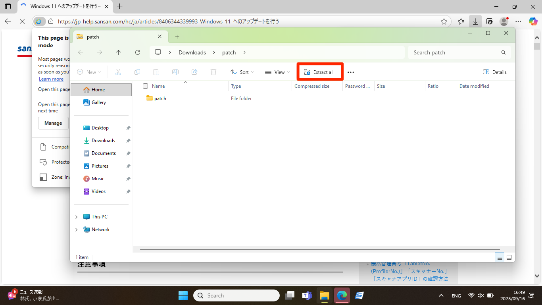Go up one folder level
Viewport: 542px width, 305px height.
pos(118,52)
